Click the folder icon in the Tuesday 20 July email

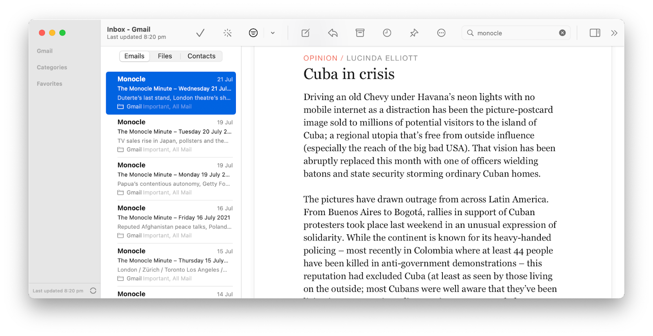tap(120, 150)
